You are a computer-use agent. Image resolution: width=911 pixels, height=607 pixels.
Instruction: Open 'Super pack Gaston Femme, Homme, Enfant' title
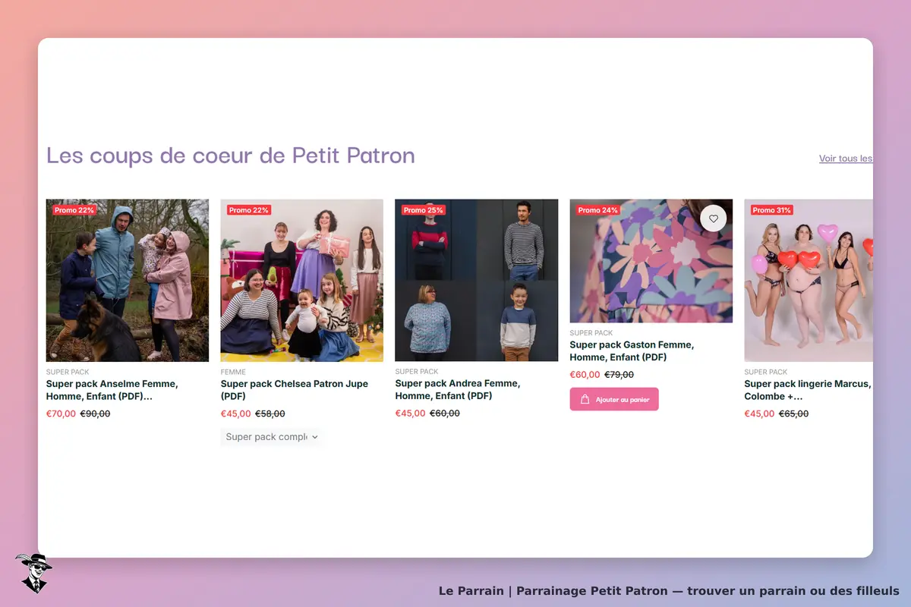(x=632, y=351)
